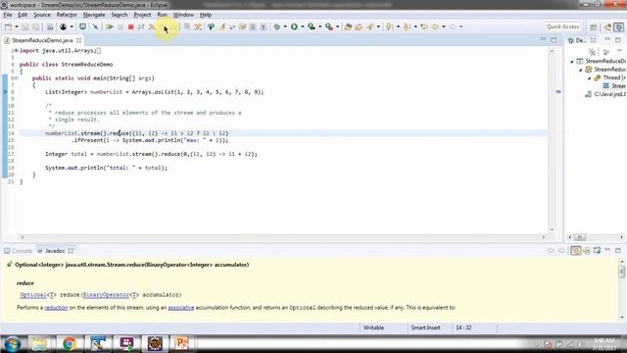The height and width of the screenshot is (353, 627).
Task: Collapse the Thread node in Debug view
Action: [x=590, y=78]
